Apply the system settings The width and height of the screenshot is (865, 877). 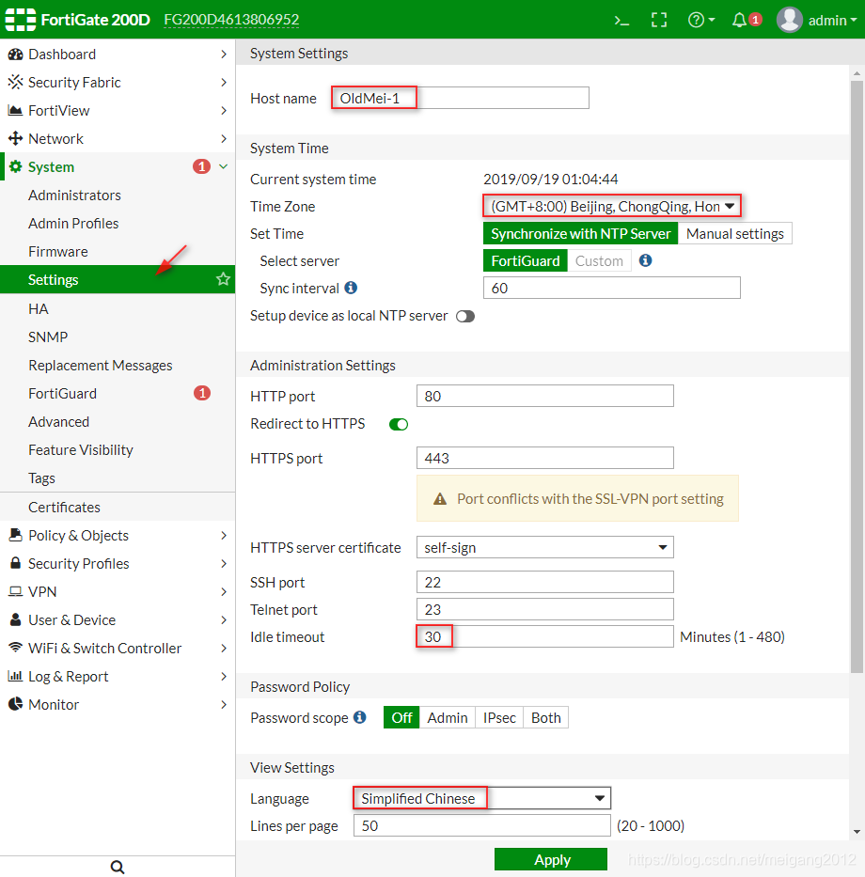pos(551,860)
